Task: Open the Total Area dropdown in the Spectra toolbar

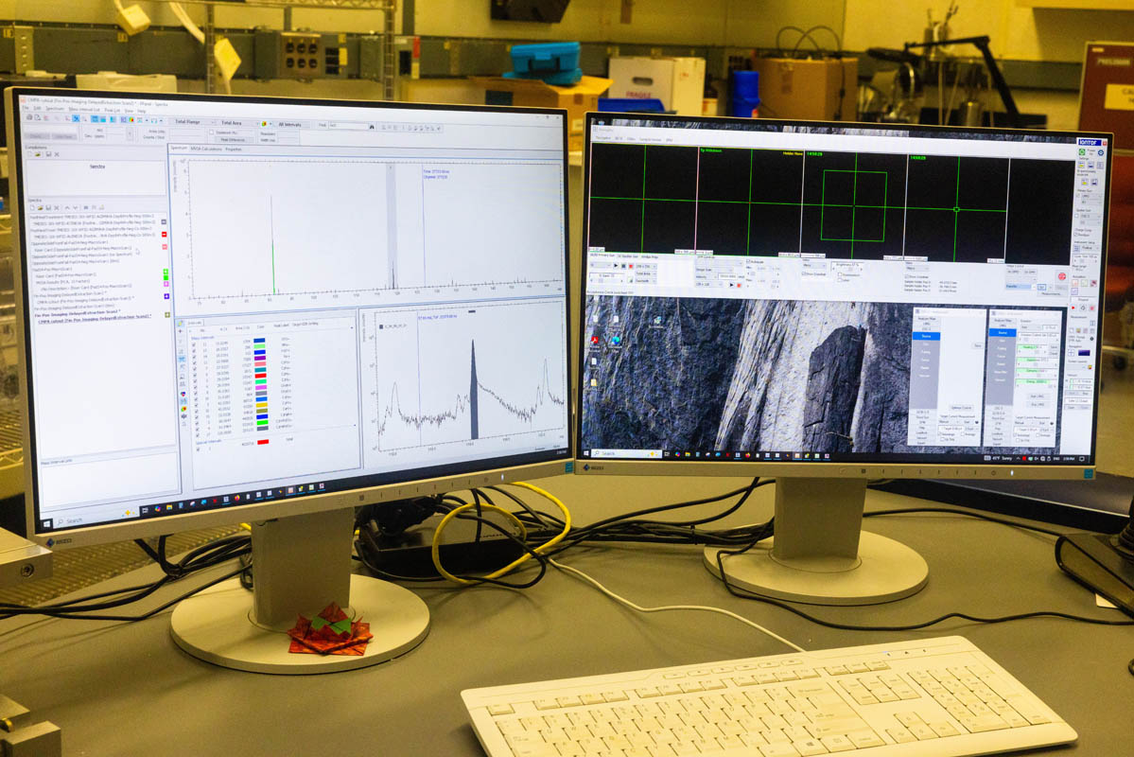Action: (238, 123)
